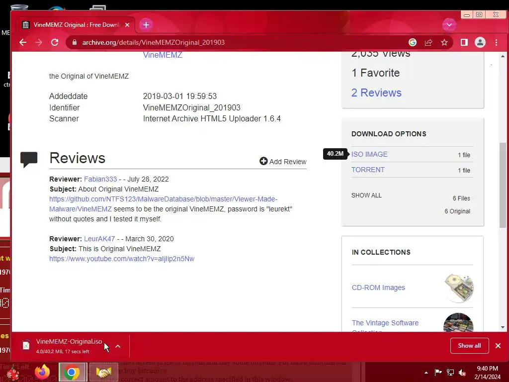Click the 1 Favorite stat
The height and width of the screenshot is (382, 509).
[x=376, y=73]
